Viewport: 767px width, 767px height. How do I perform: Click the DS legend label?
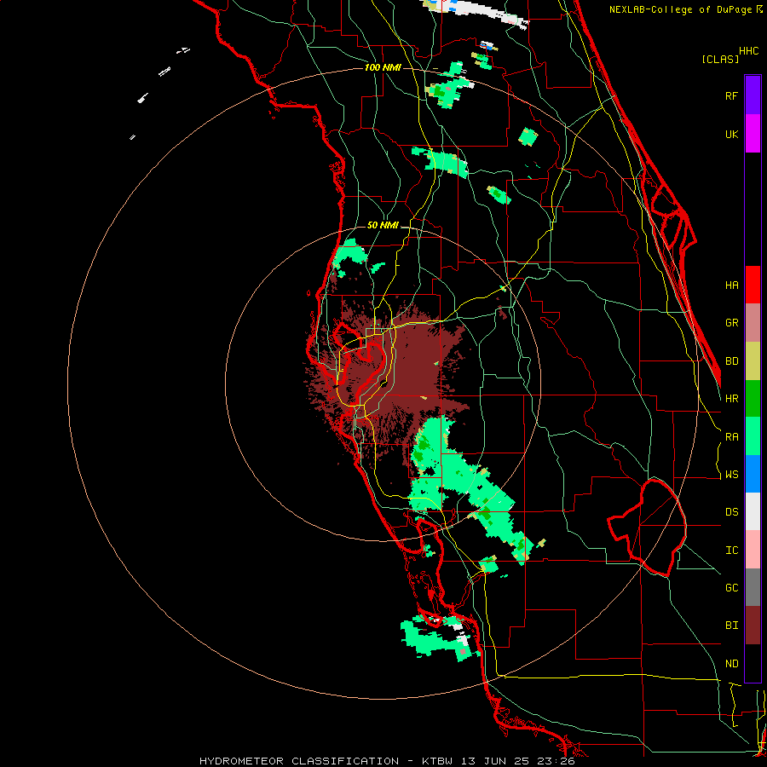pyautogui.click(x=732, y=512)
